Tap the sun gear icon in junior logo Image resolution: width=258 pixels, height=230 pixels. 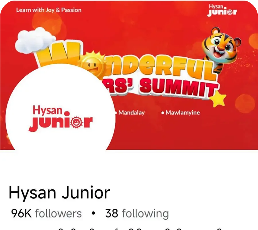point(76,122)
